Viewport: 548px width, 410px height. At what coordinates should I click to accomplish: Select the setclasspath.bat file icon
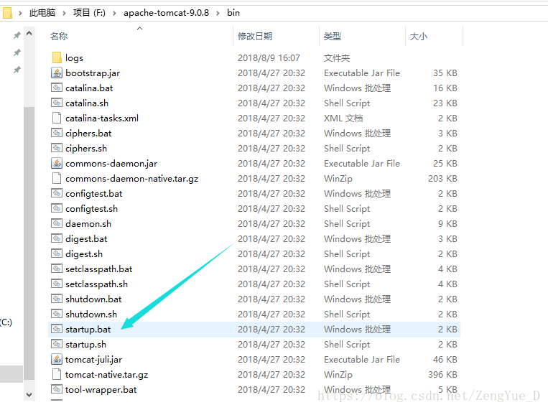57,269
